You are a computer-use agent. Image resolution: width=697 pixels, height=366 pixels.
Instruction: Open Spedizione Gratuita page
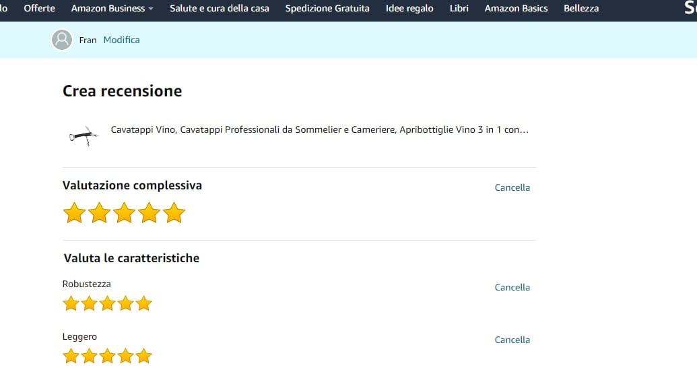coord(327,9)
